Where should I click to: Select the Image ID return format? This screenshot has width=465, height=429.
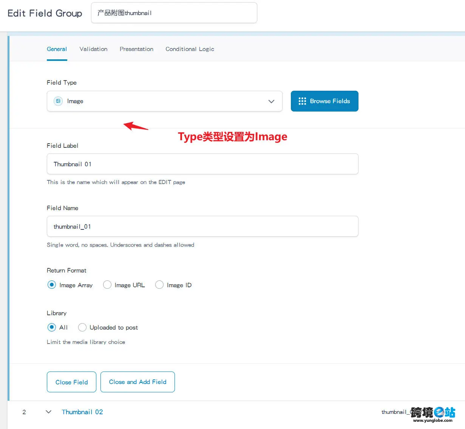(159, 285)
